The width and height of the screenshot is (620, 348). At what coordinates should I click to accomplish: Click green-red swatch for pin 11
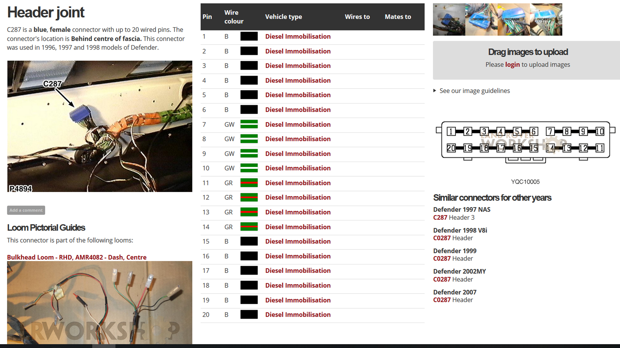point(249,183)
